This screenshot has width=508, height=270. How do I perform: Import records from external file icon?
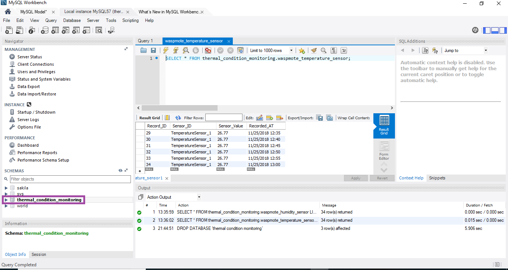coord(329,118)
